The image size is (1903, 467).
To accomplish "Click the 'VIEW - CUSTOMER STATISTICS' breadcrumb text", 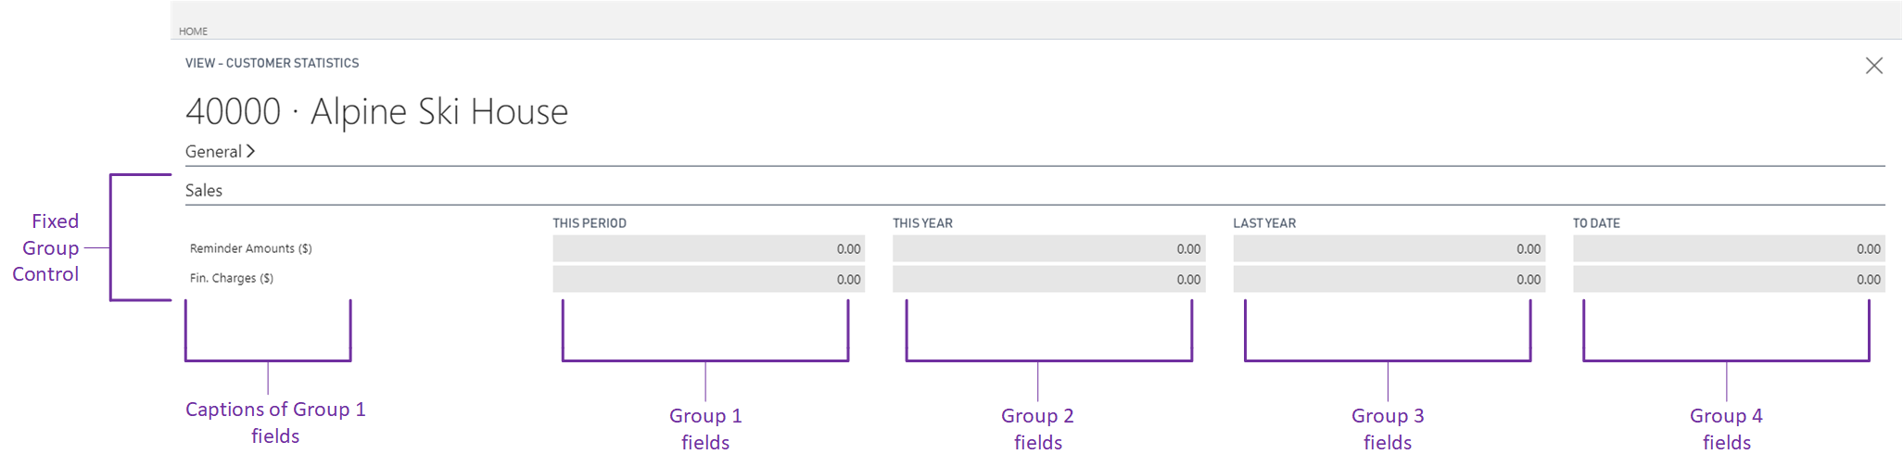I will coord(272,63).
